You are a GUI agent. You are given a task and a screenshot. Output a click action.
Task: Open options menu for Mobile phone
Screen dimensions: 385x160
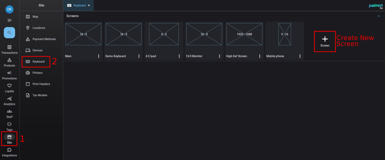(x=300, y=56)
